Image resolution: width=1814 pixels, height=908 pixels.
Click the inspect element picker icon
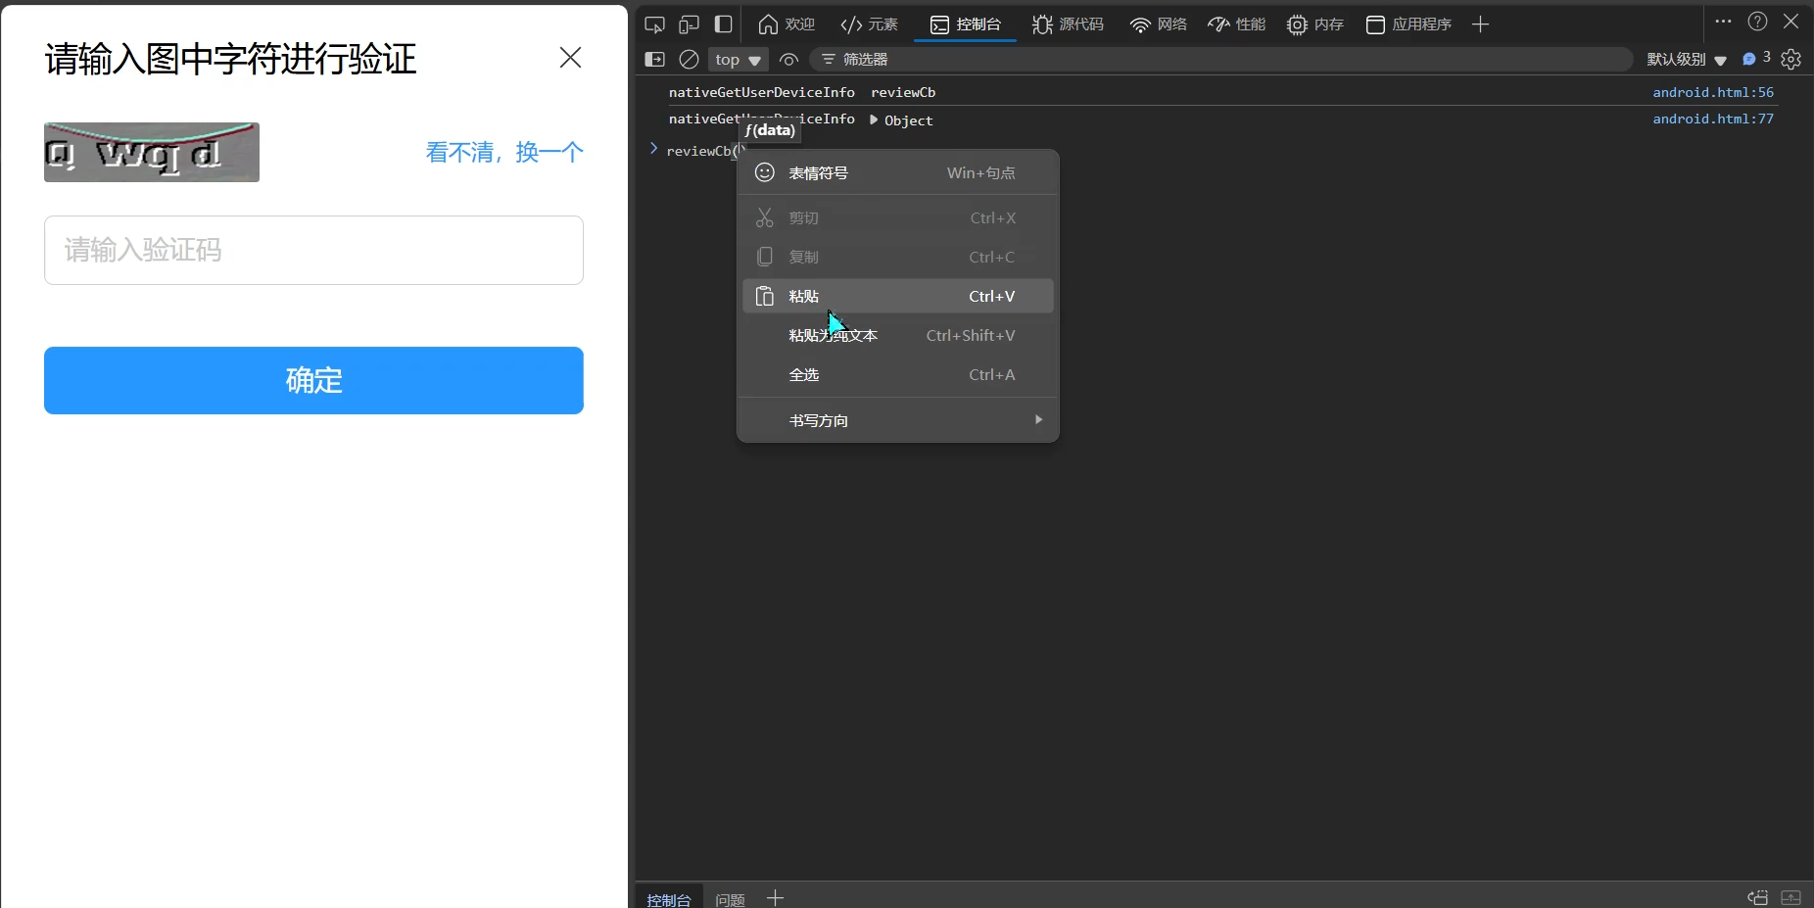coord(654,24)
